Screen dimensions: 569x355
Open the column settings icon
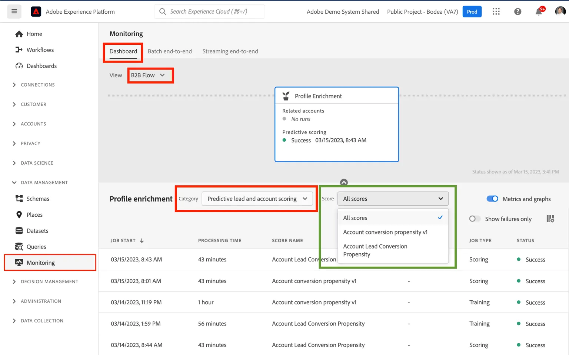pyautogui.click(x=550, y=219)
